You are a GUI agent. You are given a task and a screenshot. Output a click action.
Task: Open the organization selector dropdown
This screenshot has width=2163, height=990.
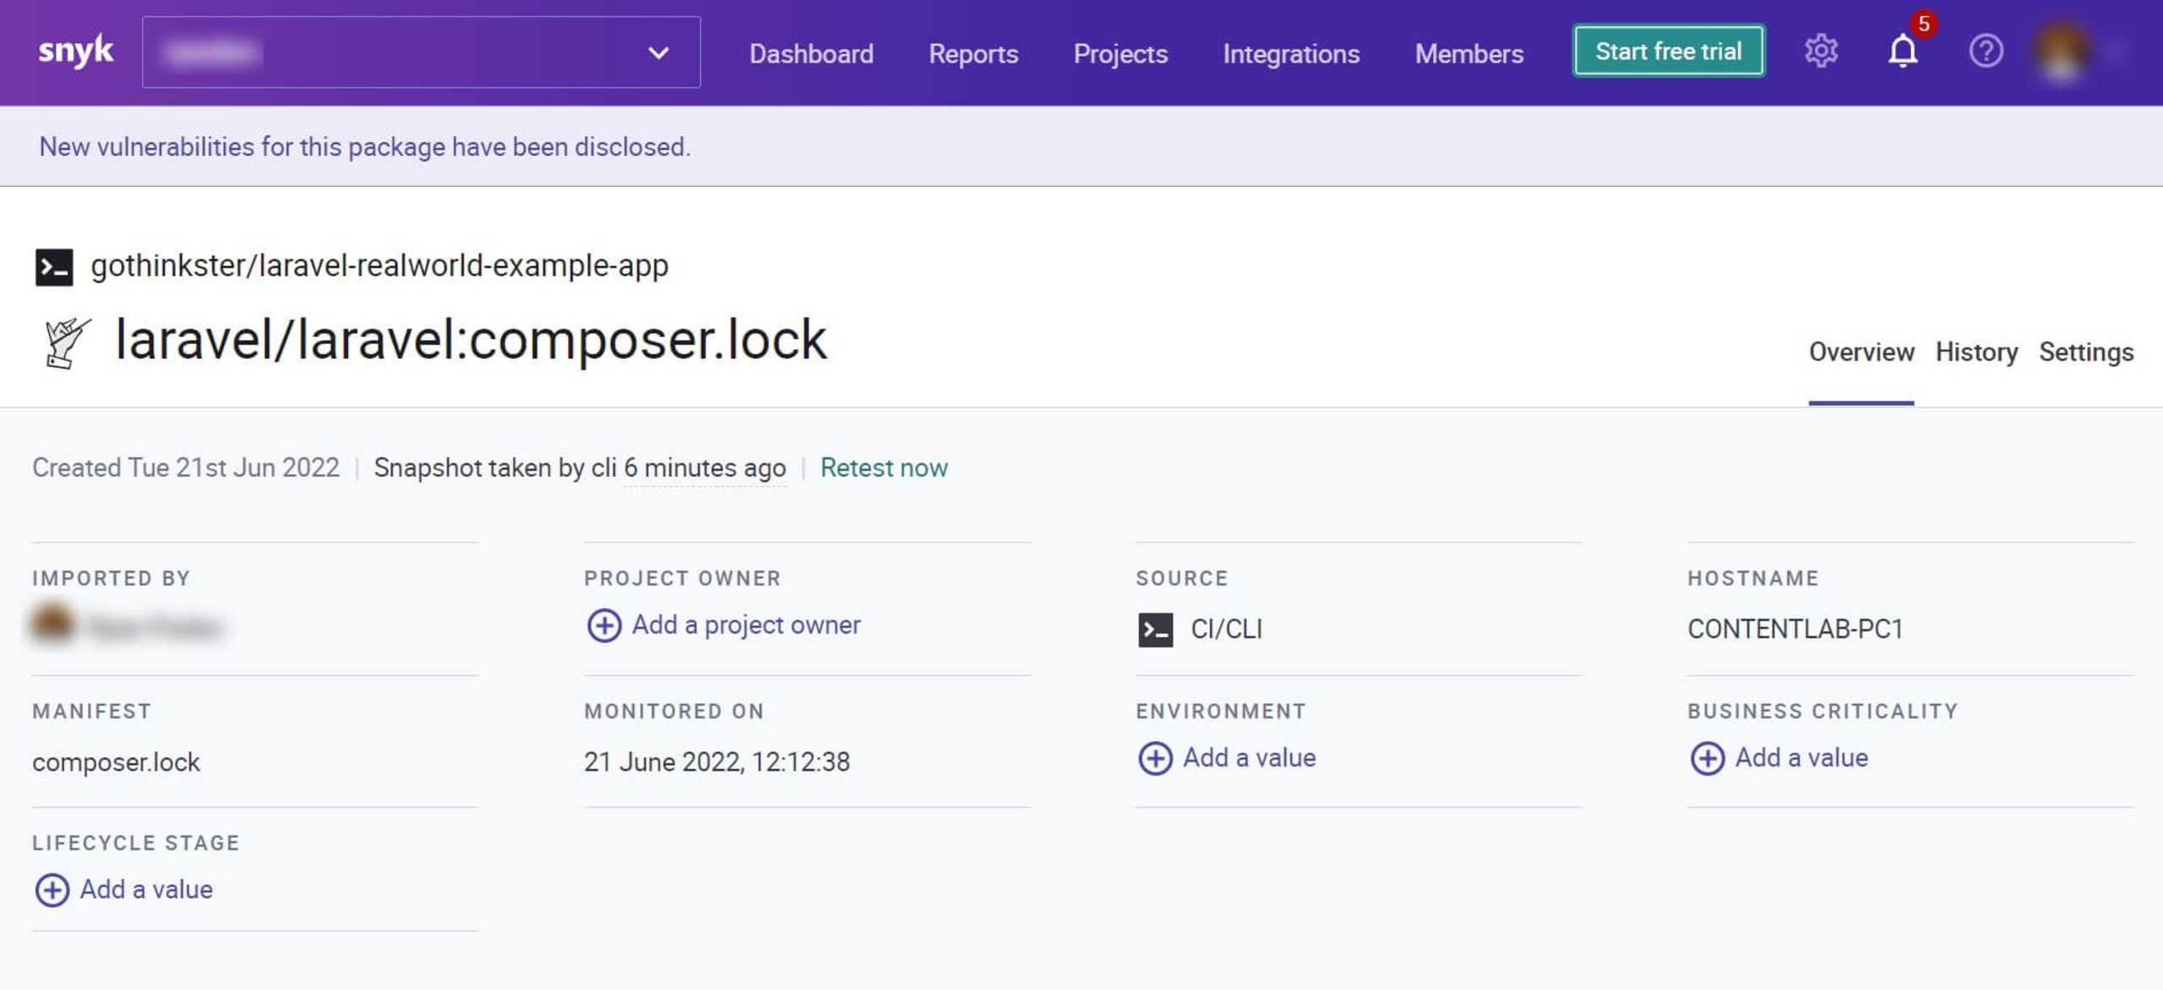point(421,52)
